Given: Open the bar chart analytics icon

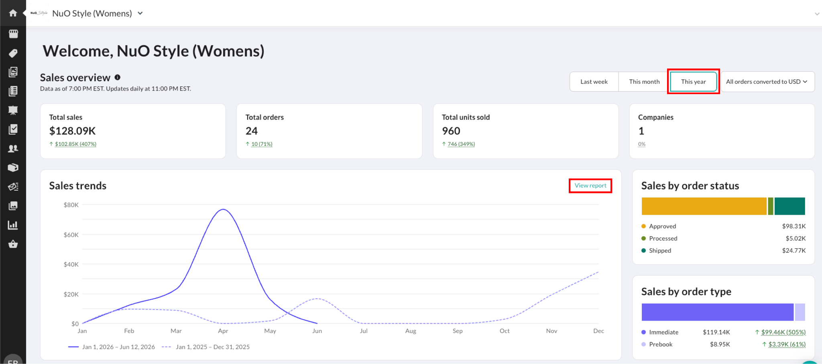Looking at the screenshot, I should [x=13, y=225].
